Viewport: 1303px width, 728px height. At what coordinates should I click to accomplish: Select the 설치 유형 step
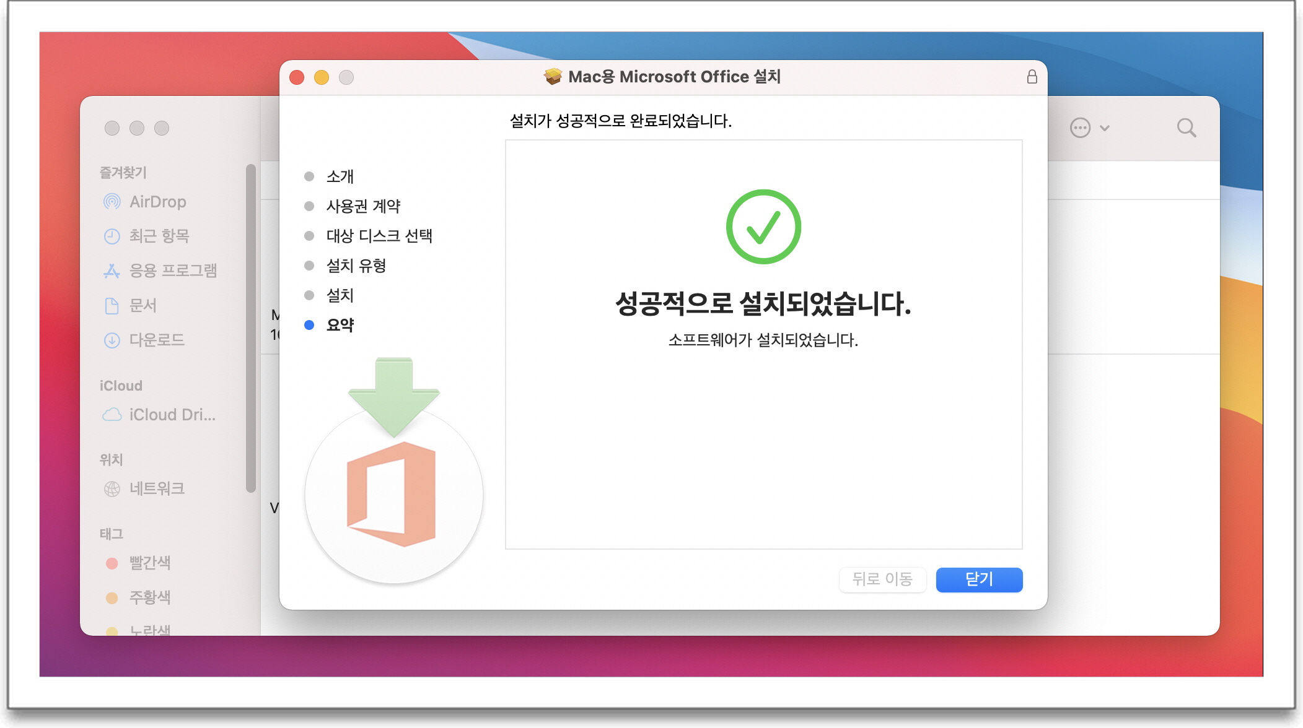coord(356,266)
